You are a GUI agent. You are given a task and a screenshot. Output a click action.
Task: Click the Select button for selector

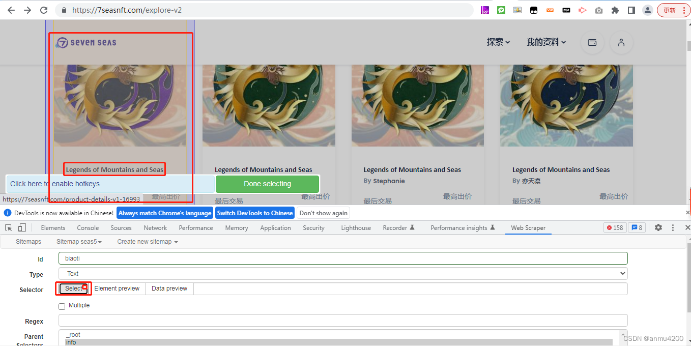pyautogui.click(x=73, y=289)
